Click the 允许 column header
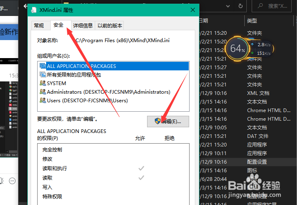 click(140, 138)
